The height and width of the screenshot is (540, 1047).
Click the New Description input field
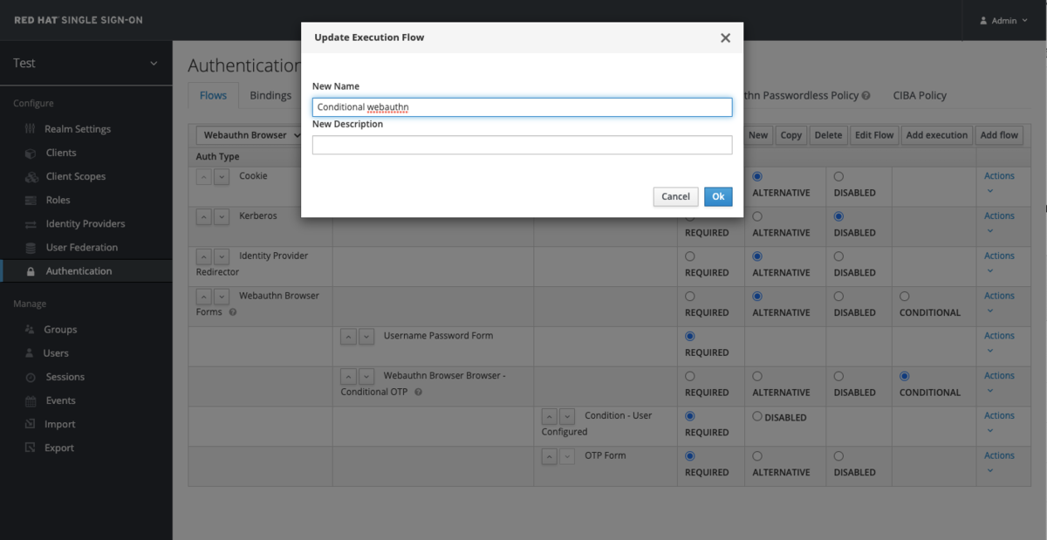point(522,145)
